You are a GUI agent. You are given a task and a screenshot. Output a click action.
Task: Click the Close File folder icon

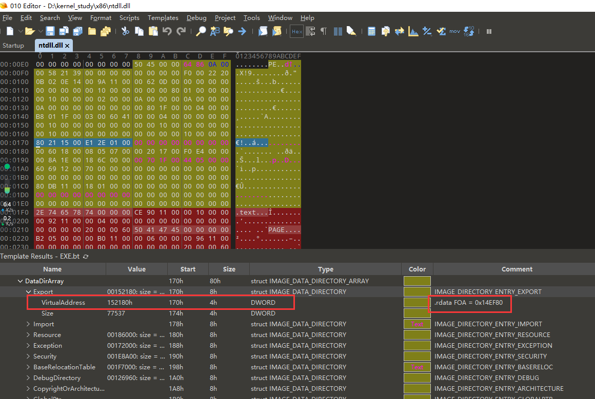[x=92, y=31]
